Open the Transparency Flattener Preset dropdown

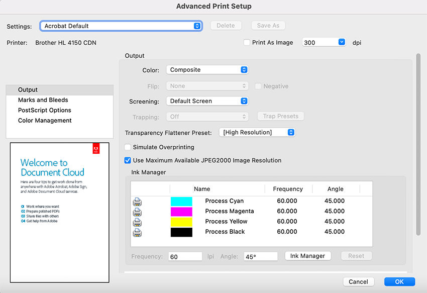[x=257, y=132]
